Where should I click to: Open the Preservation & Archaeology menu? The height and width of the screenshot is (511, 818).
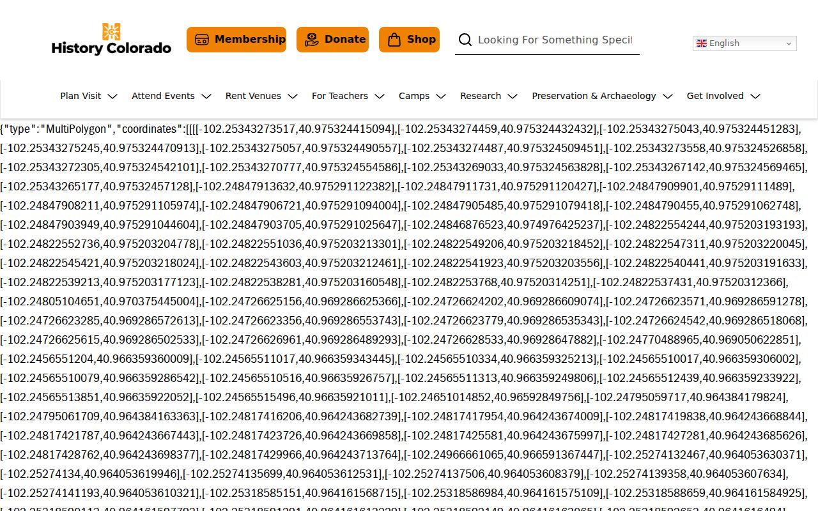(594, 96)
